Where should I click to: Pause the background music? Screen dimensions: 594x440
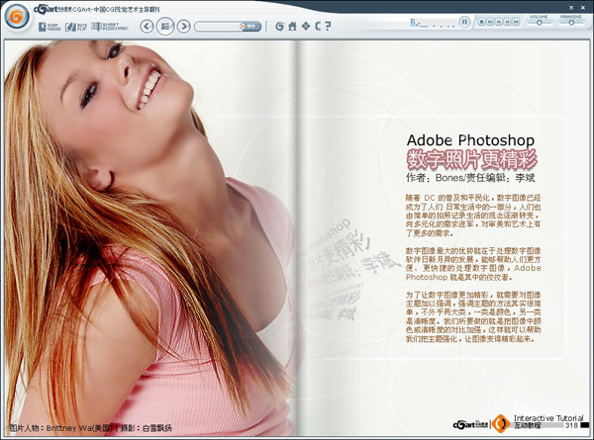coord(465,22)
